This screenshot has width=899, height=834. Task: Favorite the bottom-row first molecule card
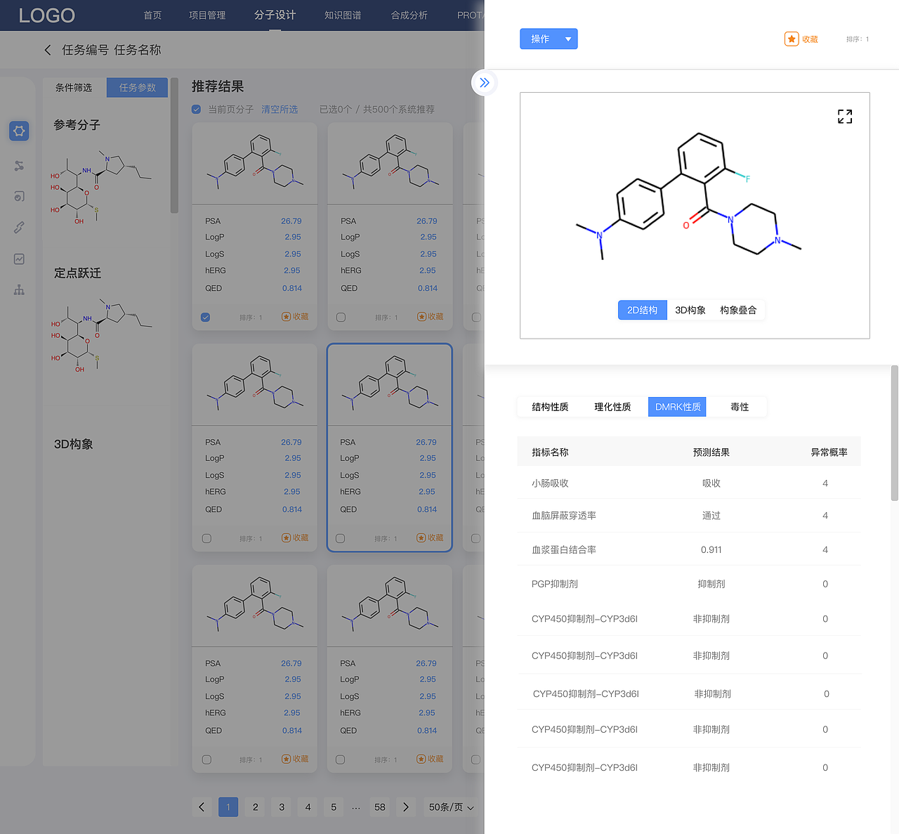point(295,759)
